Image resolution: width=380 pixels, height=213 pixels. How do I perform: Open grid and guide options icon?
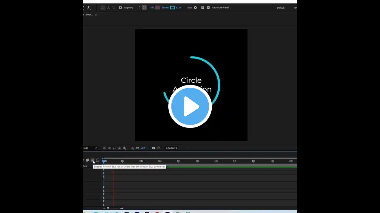click(125, 148)
